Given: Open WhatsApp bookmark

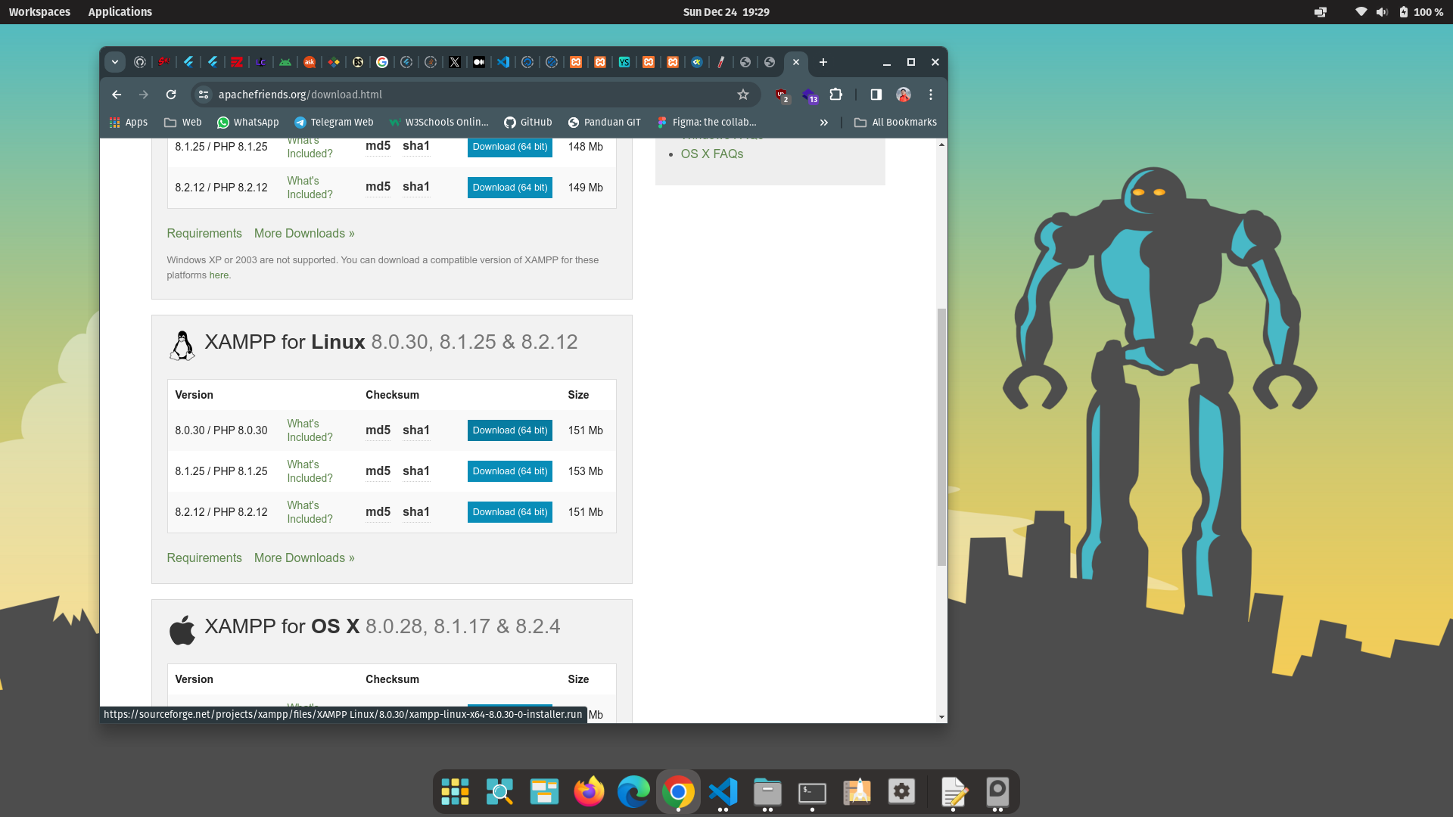Looking at the screenshot, I should coord(248,123).
